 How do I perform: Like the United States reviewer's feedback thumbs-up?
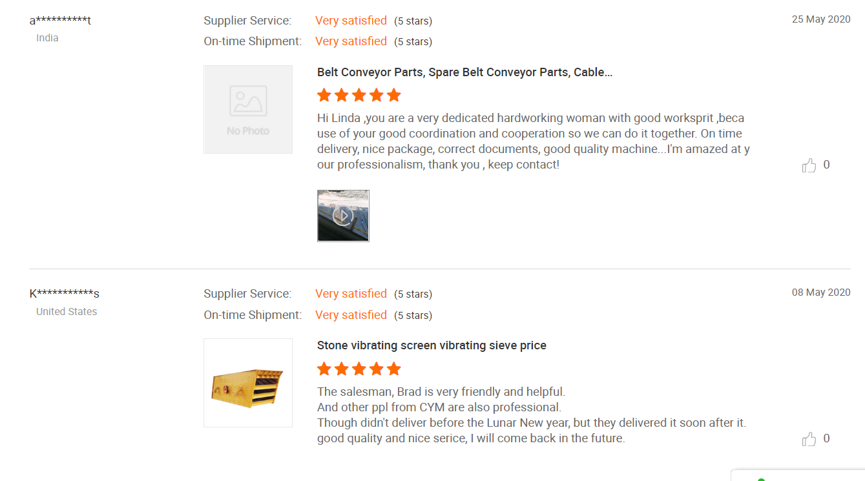coord(809,439)
